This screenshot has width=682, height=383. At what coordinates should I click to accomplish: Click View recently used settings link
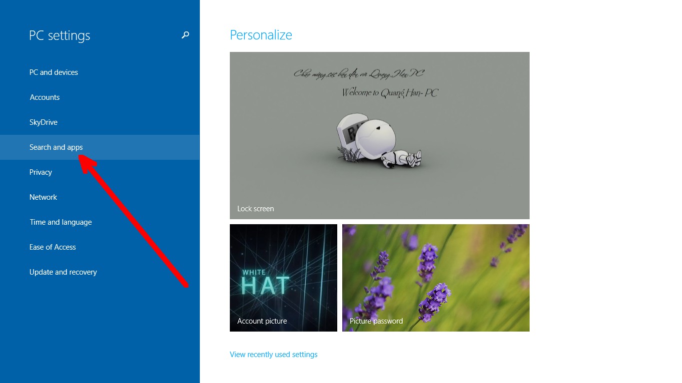point(274,355)
